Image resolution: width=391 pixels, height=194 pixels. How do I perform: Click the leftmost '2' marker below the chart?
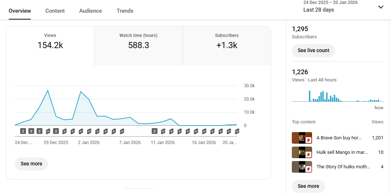point(23,131)
